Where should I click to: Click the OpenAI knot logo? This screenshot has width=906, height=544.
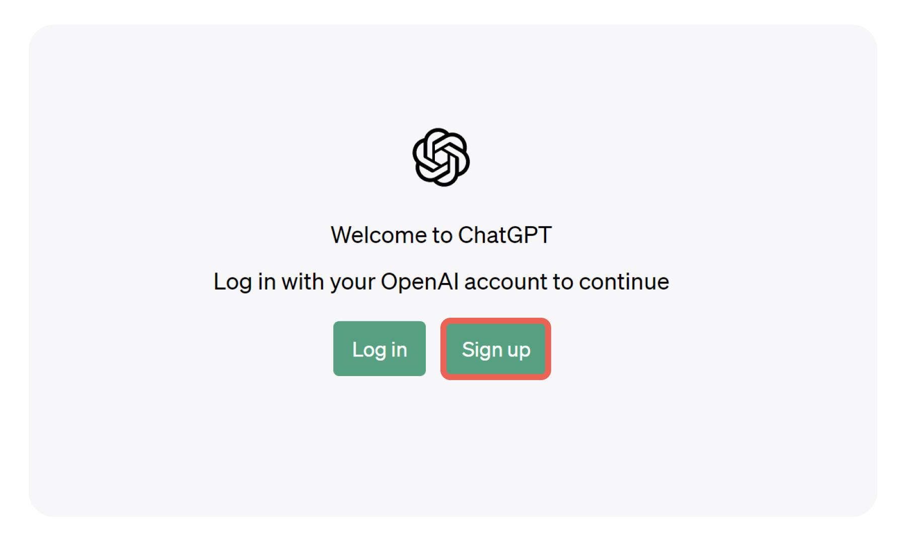tap(441, 157)
